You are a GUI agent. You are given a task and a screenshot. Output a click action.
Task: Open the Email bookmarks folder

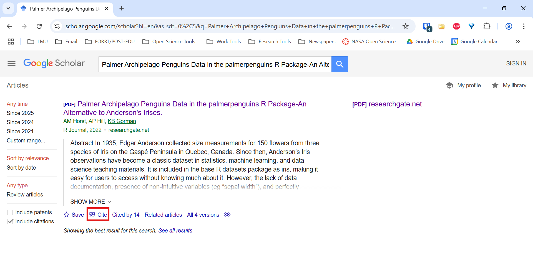tap(66, 42)
